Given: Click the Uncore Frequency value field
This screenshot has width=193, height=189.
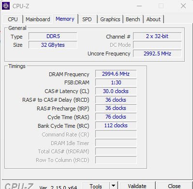Looking at the screenshot, I should pos(157,54).
